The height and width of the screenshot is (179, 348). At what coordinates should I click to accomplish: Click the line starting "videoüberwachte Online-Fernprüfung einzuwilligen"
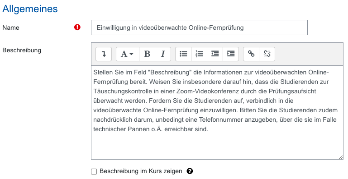point(215,110)
